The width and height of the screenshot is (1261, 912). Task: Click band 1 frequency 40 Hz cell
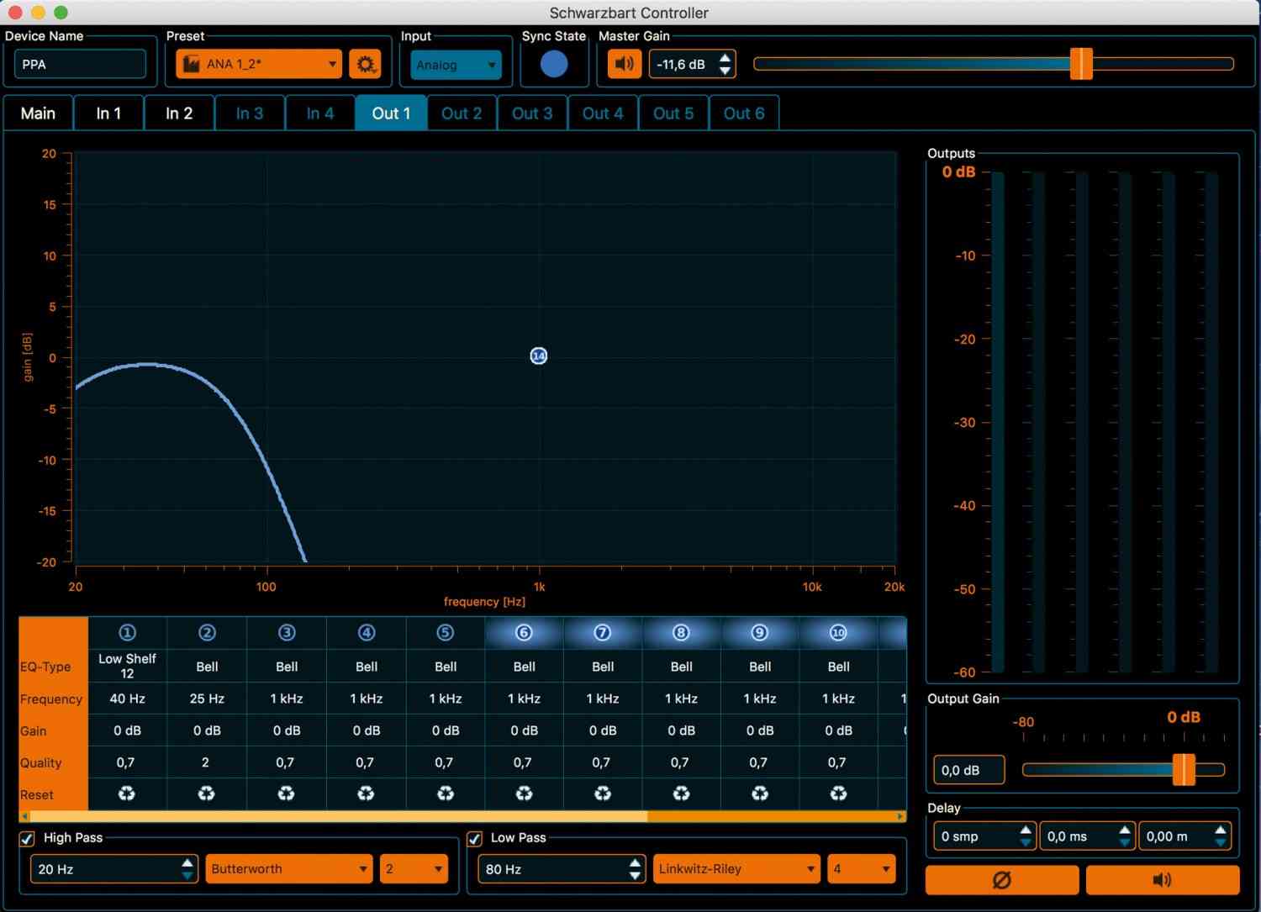[x=127, y=698]
